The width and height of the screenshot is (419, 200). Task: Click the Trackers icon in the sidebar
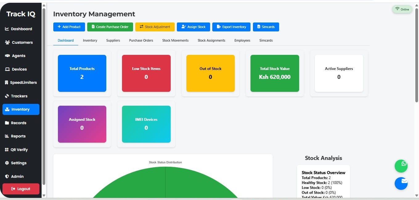pos(7,96)
